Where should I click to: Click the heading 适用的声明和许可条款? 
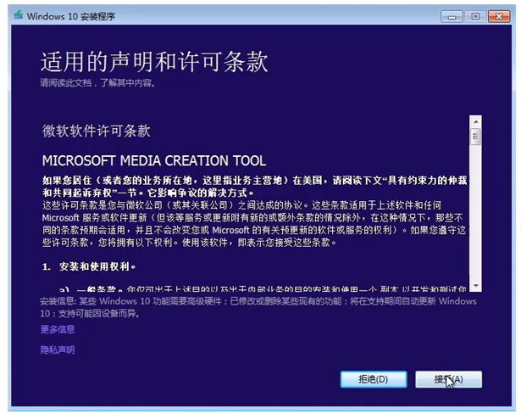tap(154, 62)
